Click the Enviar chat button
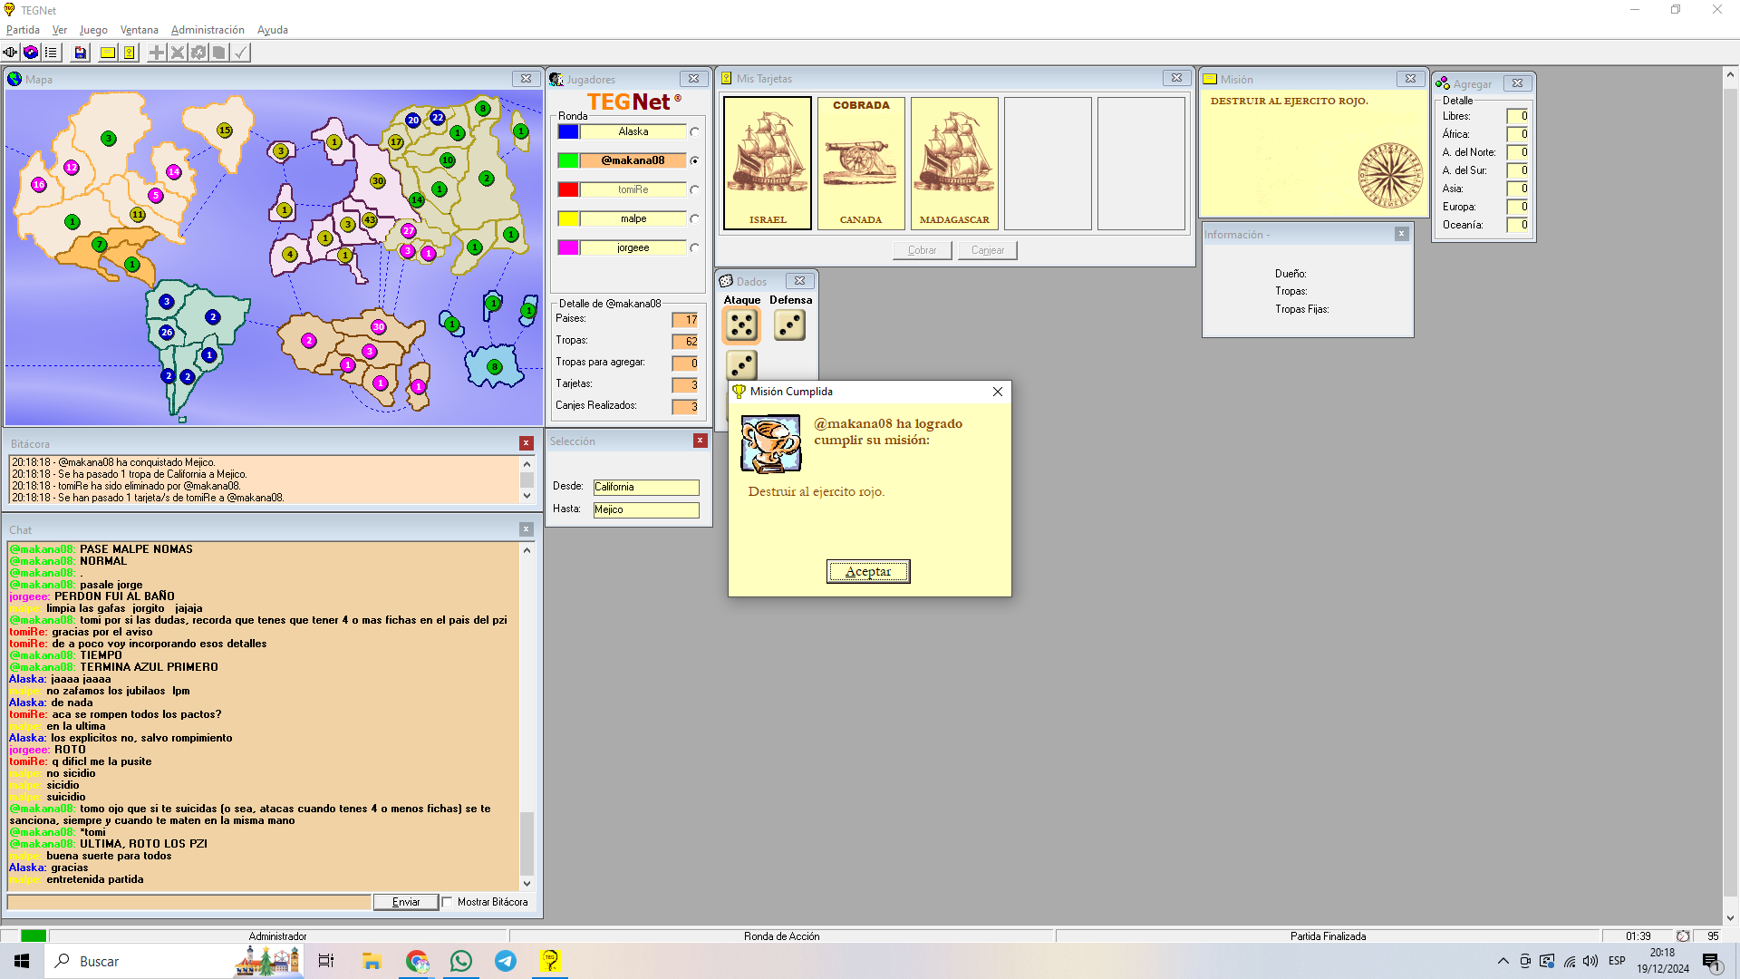This screenshot has height=979, width=1740. pos(406,902)
